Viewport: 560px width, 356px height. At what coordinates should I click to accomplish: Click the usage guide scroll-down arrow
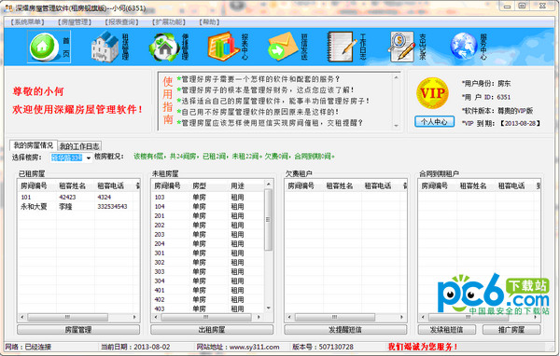pyautogui.click(x=396, y=126)
